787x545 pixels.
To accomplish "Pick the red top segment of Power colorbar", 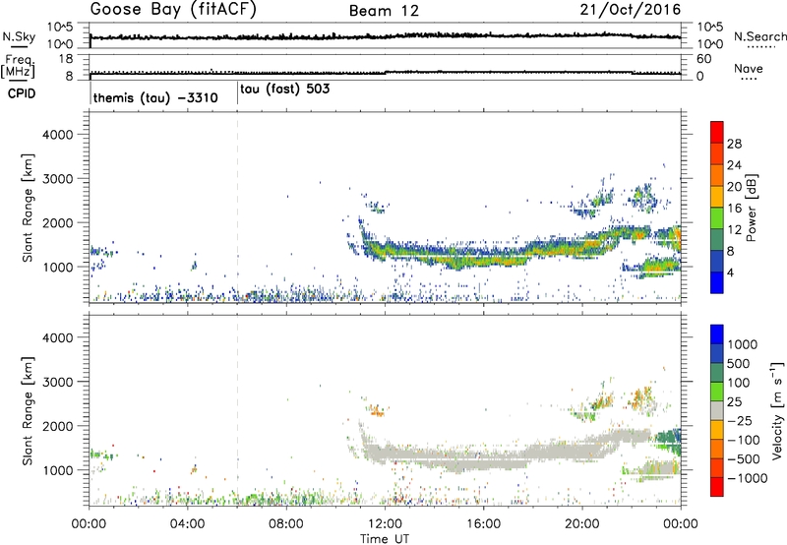I will (717, 132).
